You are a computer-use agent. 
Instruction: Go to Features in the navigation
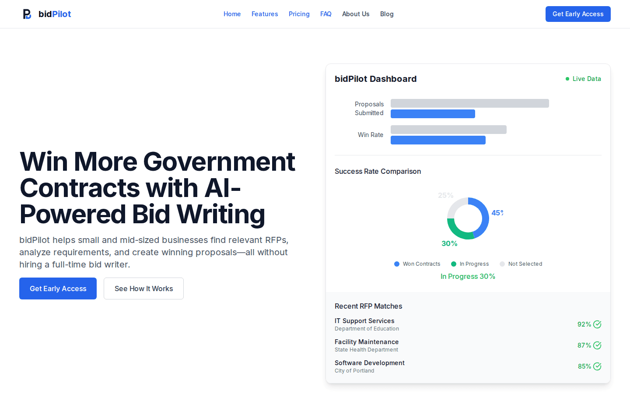click(x=265, y=14)
